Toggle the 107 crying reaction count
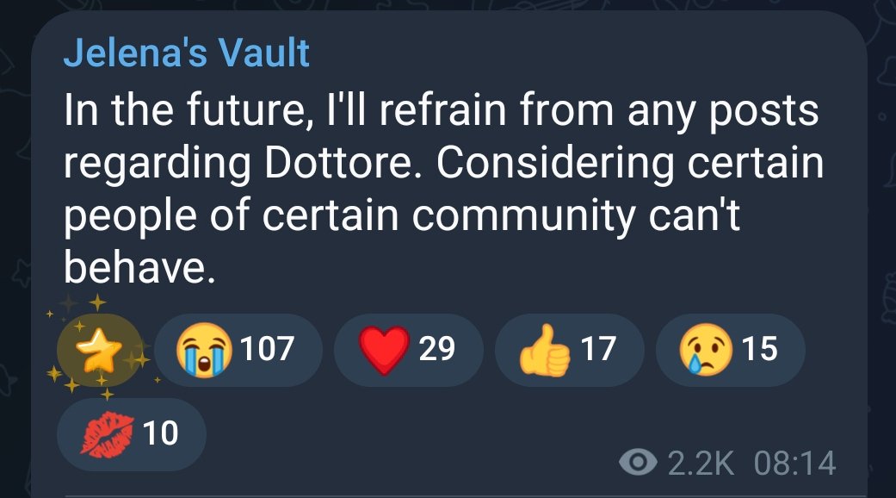This screenshot has width=896, height=498. click(x=268, y=349)
